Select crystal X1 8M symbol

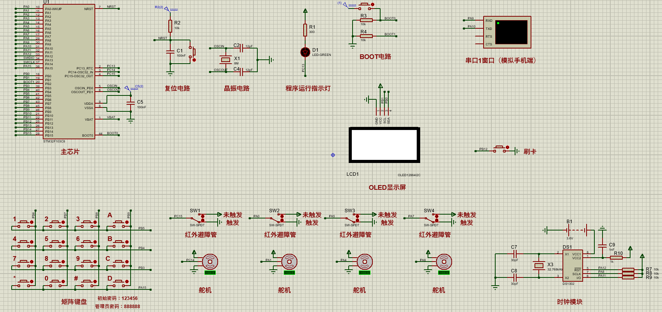coord(225,59)
